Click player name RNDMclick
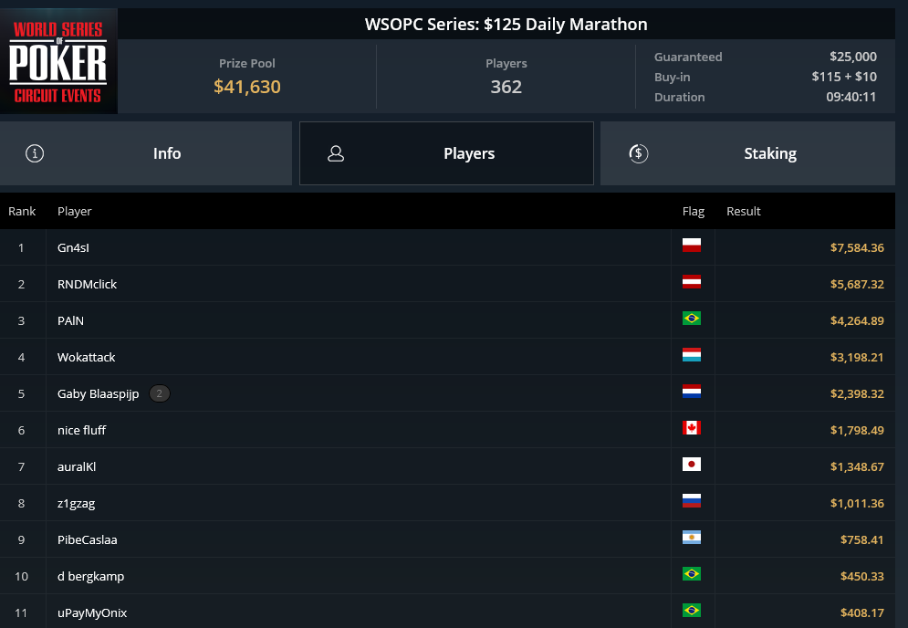 coord(87,284)
